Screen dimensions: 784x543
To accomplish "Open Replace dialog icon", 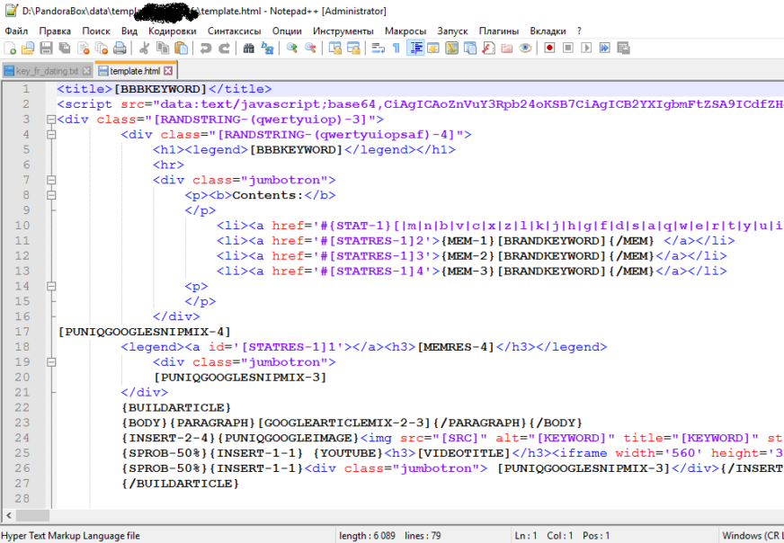I will point(267,48).
